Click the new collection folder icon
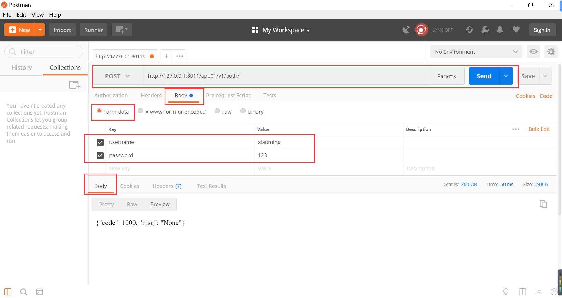 tap(74, 85)
